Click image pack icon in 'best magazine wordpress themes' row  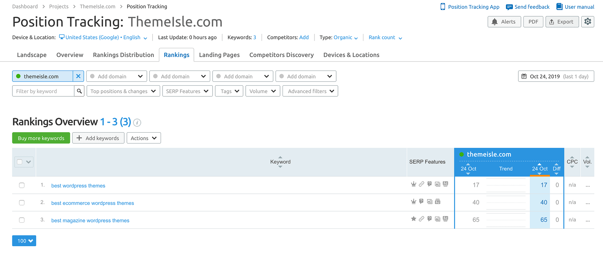tap(437, 219)
